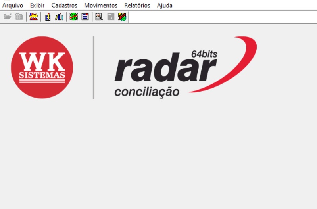Open the Cadastros menu
This screenshot has height=209, width=317.
click(x=64, y=5)
